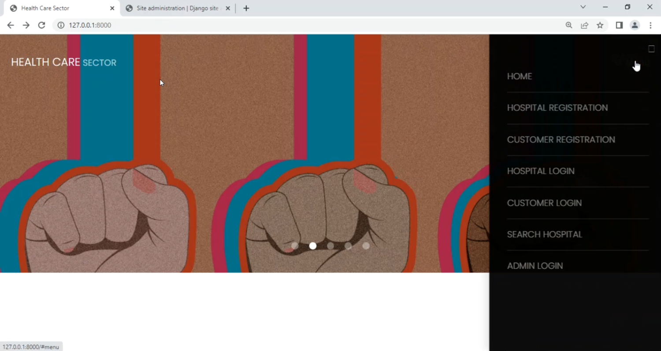Select the active second carousel dot
The height and width of the screenshot is (351, 661).
click(x=313, y=246)
